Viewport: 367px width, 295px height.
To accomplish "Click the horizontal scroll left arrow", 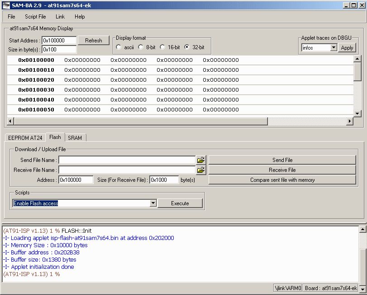I will 11,121.
